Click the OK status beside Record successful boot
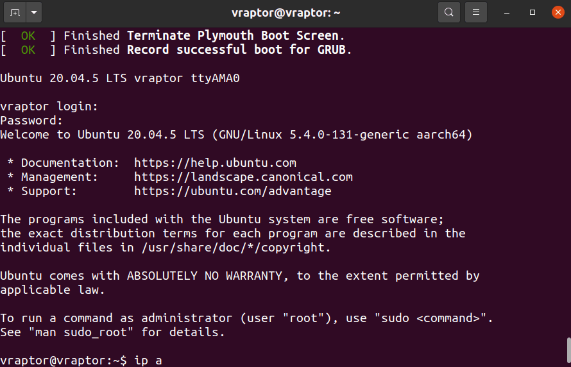This screenshot has height=367, width=571. click(x=28, y=50)
